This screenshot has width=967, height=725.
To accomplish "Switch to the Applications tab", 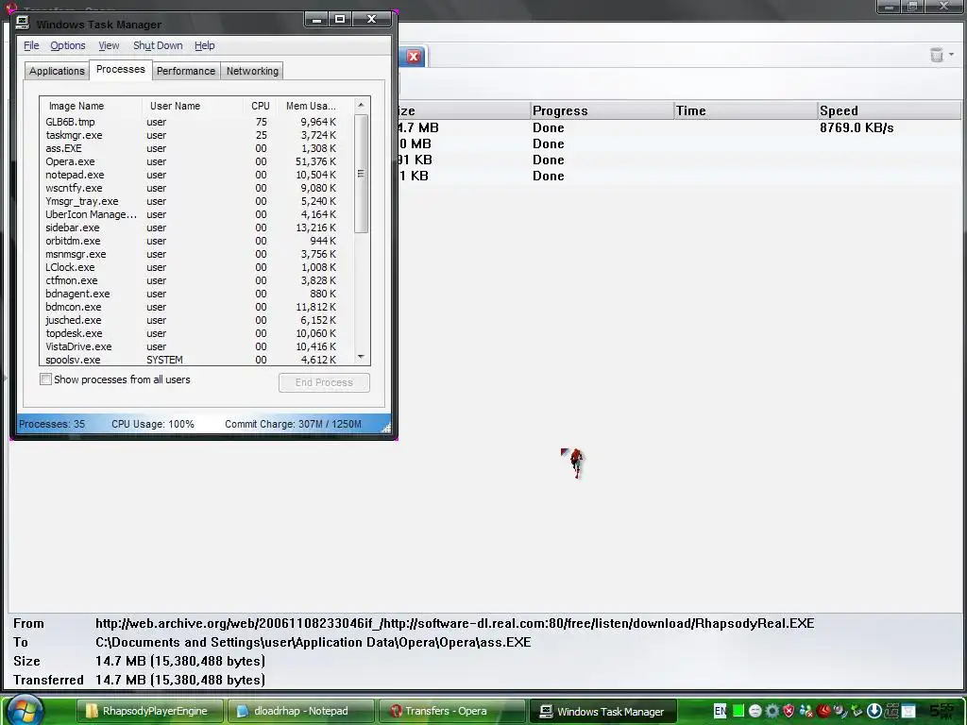I will click(x=57, y=71).
